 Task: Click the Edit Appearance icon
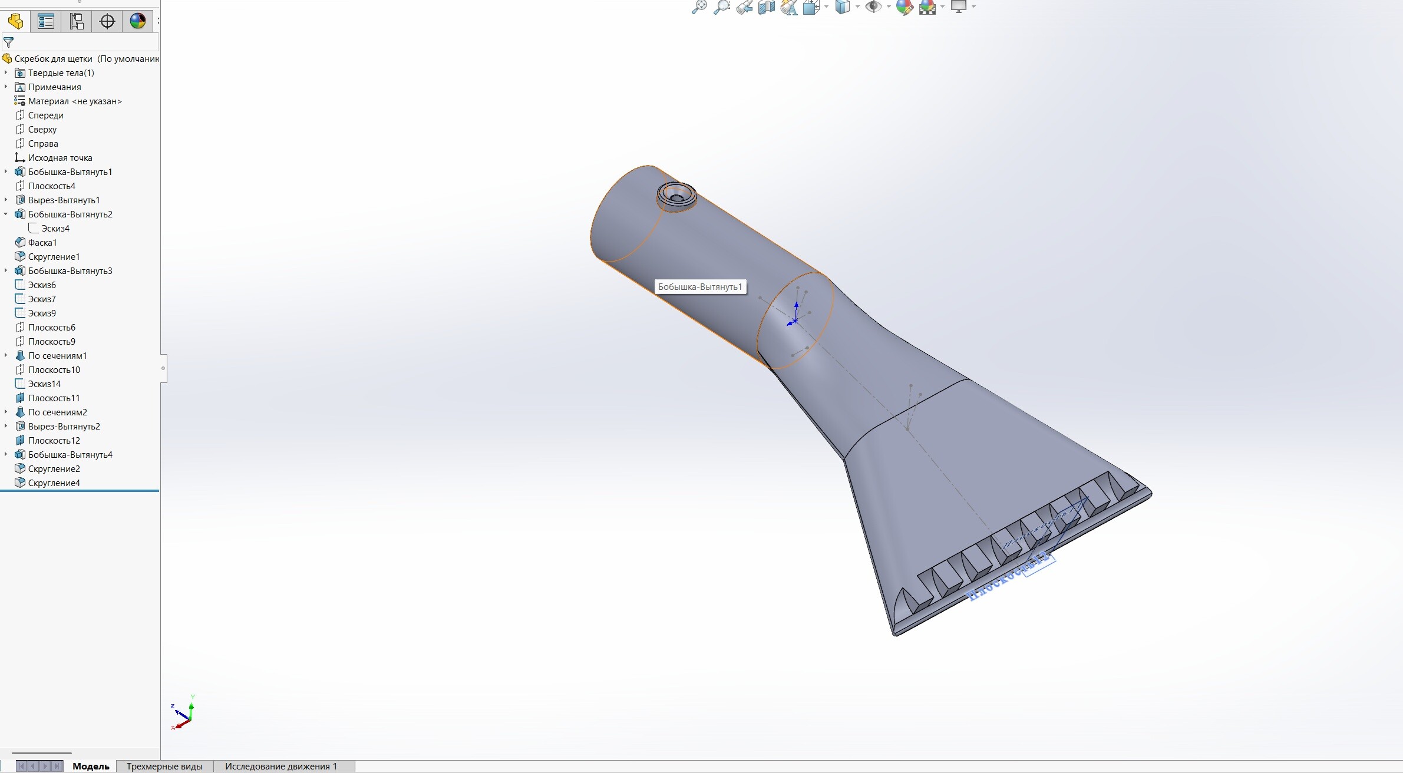[x=904, y=7]
